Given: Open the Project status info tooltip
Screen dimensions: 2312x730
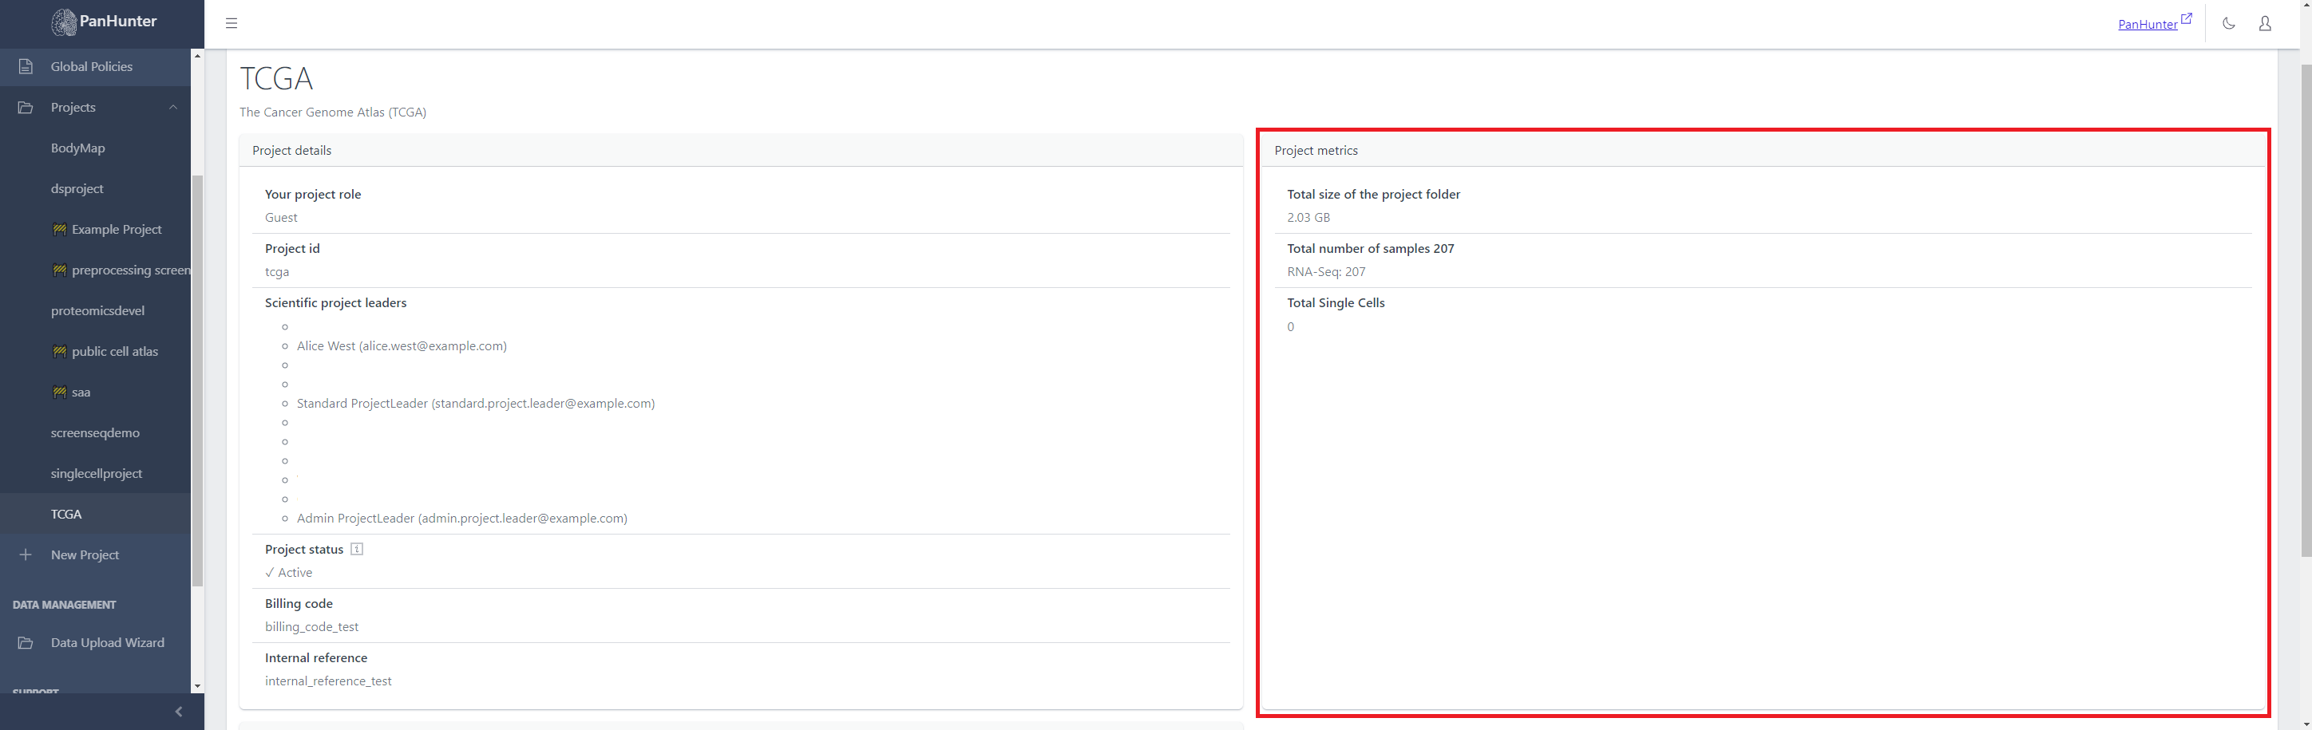Looking at the screenshot, I should (x=356, y=549).
